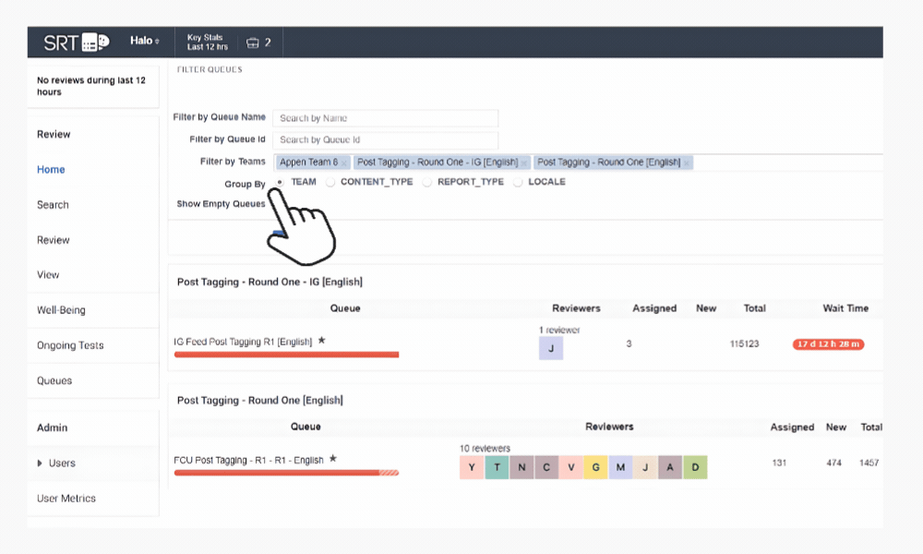Image resolution: width=923 pixels, height=554 pixels.
Task: Open Ongoing Tests in the sidebar
Action: coord(70,345)
